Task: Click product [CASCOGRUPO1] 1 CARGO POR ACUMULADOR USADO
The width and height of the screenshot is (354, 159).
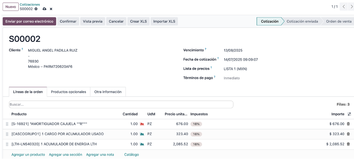Action: click(58, 134)
